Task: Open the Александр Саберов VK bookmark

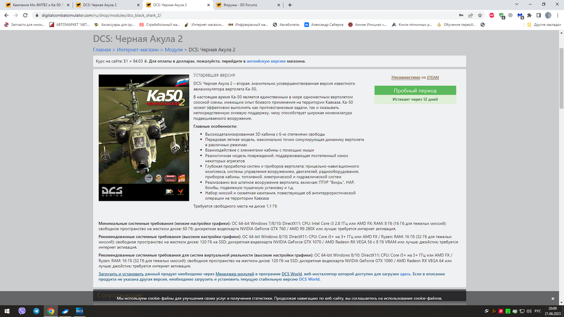Action: click(x=324, y=25)
